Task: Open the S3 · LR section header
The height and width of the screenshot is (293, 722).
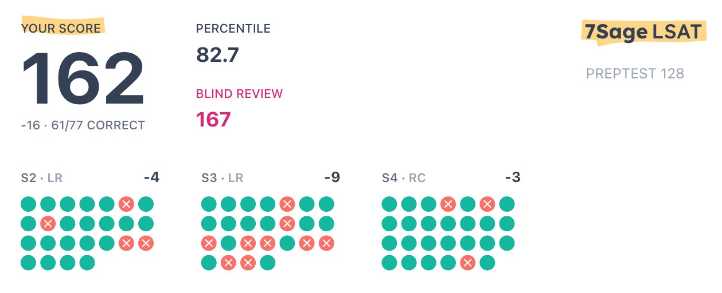Action: [x=222, y=178]
